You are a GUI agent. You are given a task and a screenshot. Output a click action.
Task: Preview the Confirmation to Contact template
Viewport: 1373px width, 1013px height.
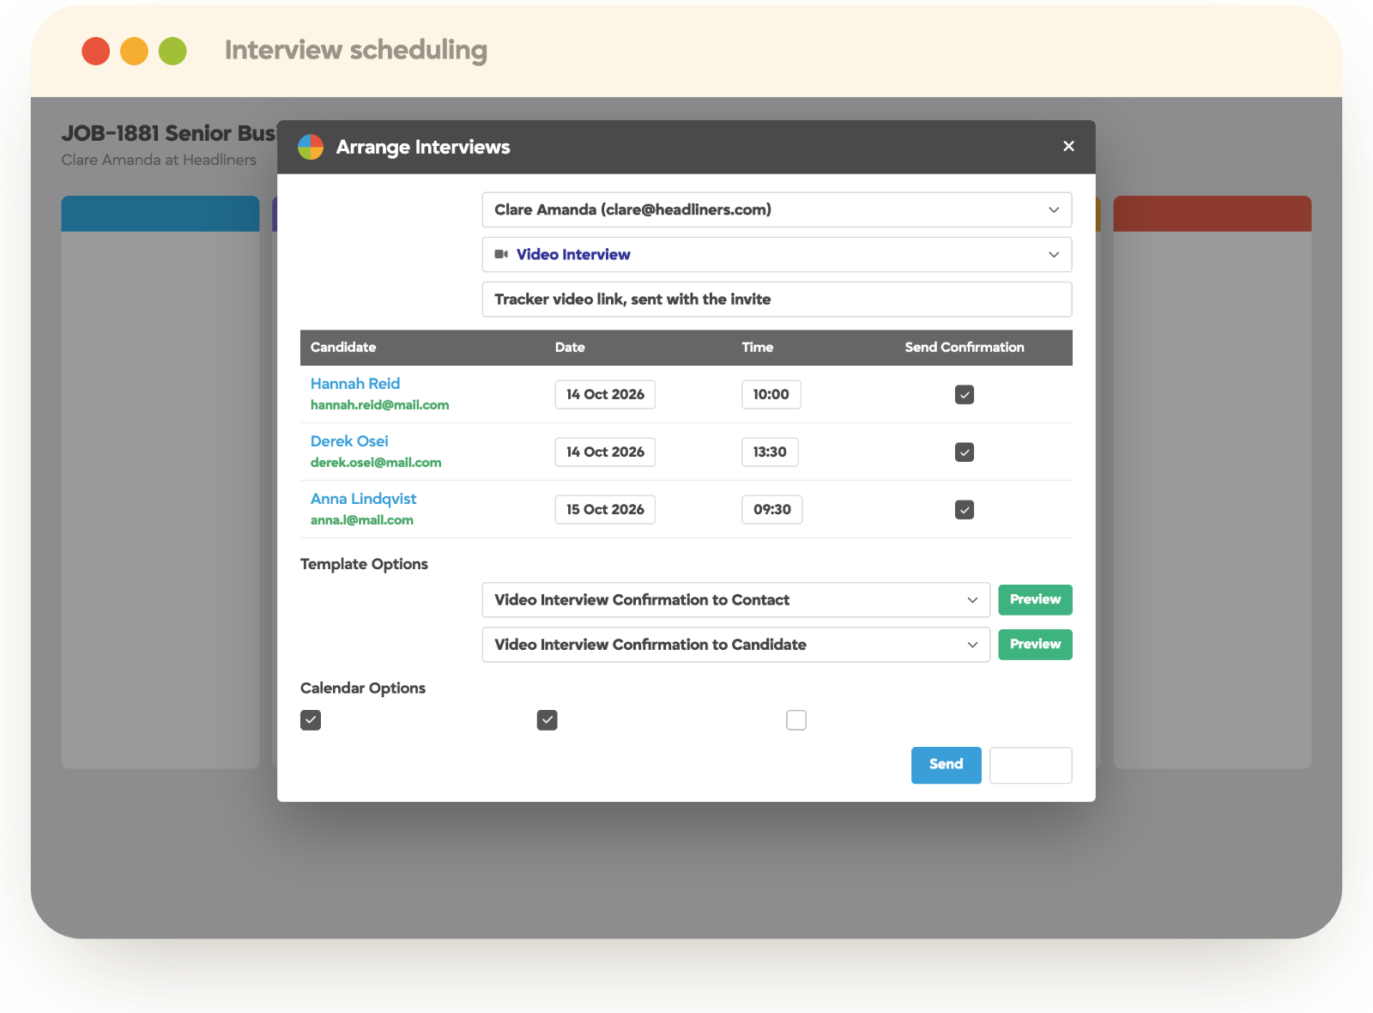point(1035,599)
